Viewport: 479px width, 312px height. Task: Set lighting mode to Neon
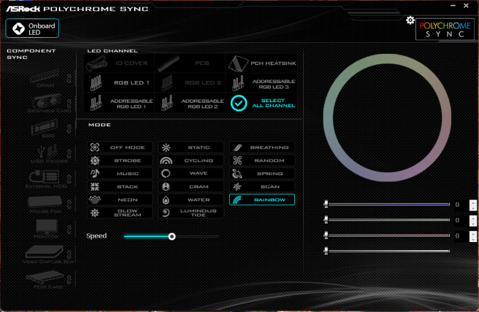click(120, 200)
